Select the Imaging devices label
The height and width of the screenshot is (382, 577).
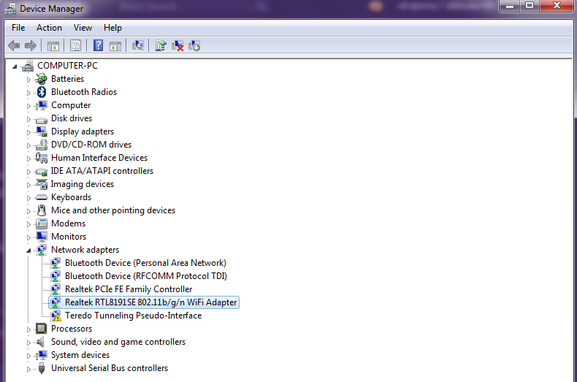coord(83,184)
